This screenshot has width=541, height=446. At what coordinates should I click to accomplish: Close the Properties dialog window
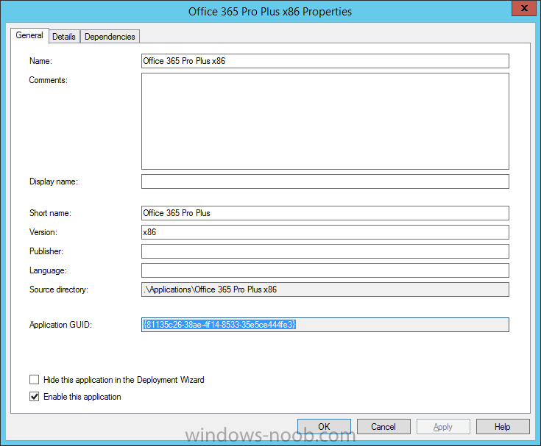pyautogui.click(x=524, y=8)
